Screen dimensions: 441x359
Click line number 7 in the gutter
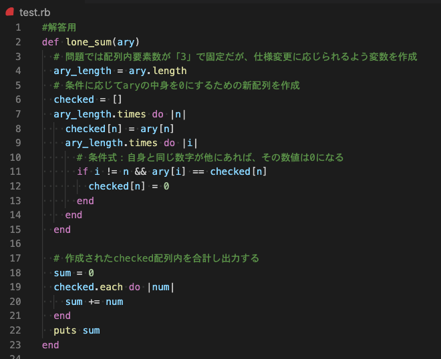[18, 114]
